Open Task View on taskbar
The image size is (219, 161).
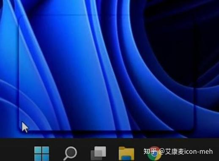coord(99,153)
